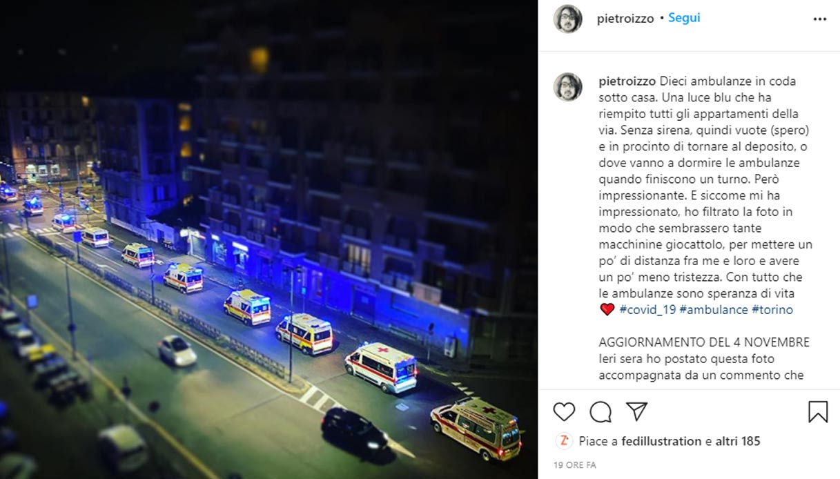Click the ambulance photo
The height and width of the screenshot is (479, 840).
[268, 239]
